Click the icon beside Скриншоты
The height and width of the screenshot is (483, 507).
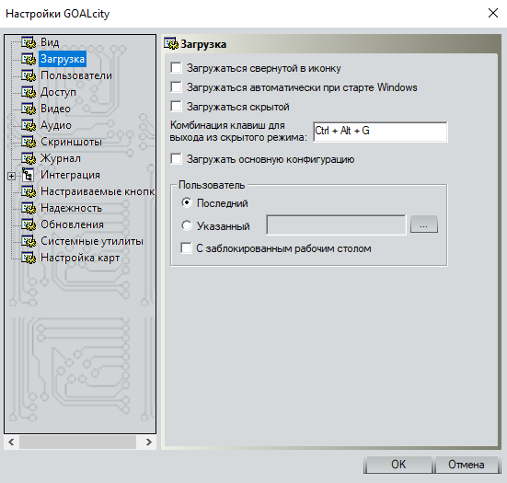click(x=29, y=142)
